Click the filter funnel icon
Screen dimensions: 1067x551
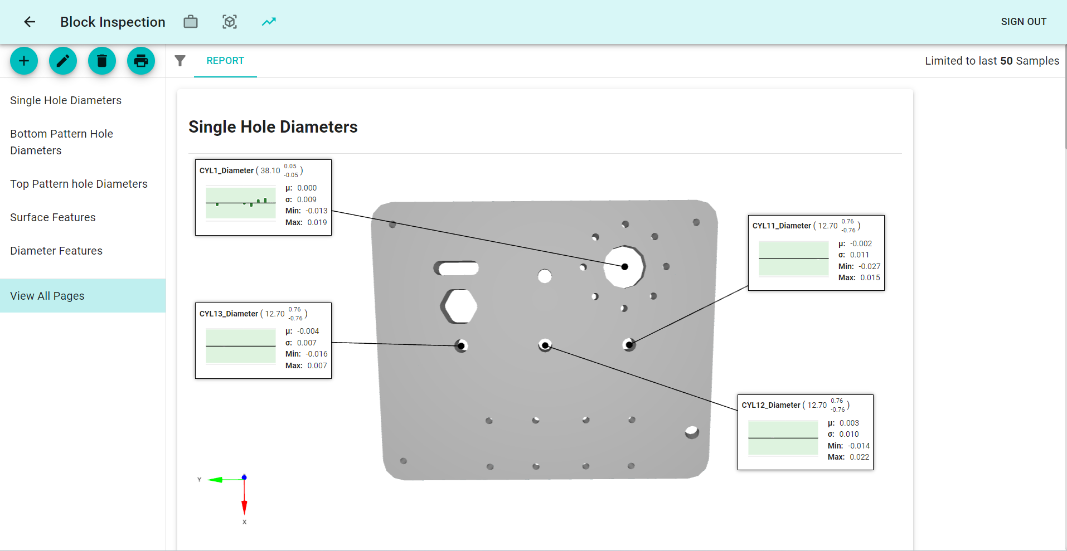(x=180, y=61)
